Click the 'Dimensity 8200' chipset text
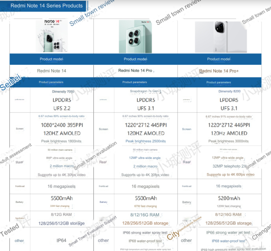The height and width of the screenshot is (251, 271). click(x=229, y=91)
